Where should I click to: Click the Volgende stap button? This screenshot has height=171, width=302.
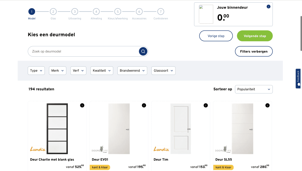coord(255,36)
